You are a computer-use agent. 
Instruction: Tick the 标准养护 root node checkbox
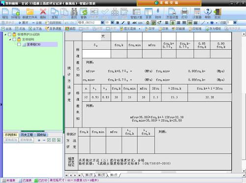(x=10, y=34)
